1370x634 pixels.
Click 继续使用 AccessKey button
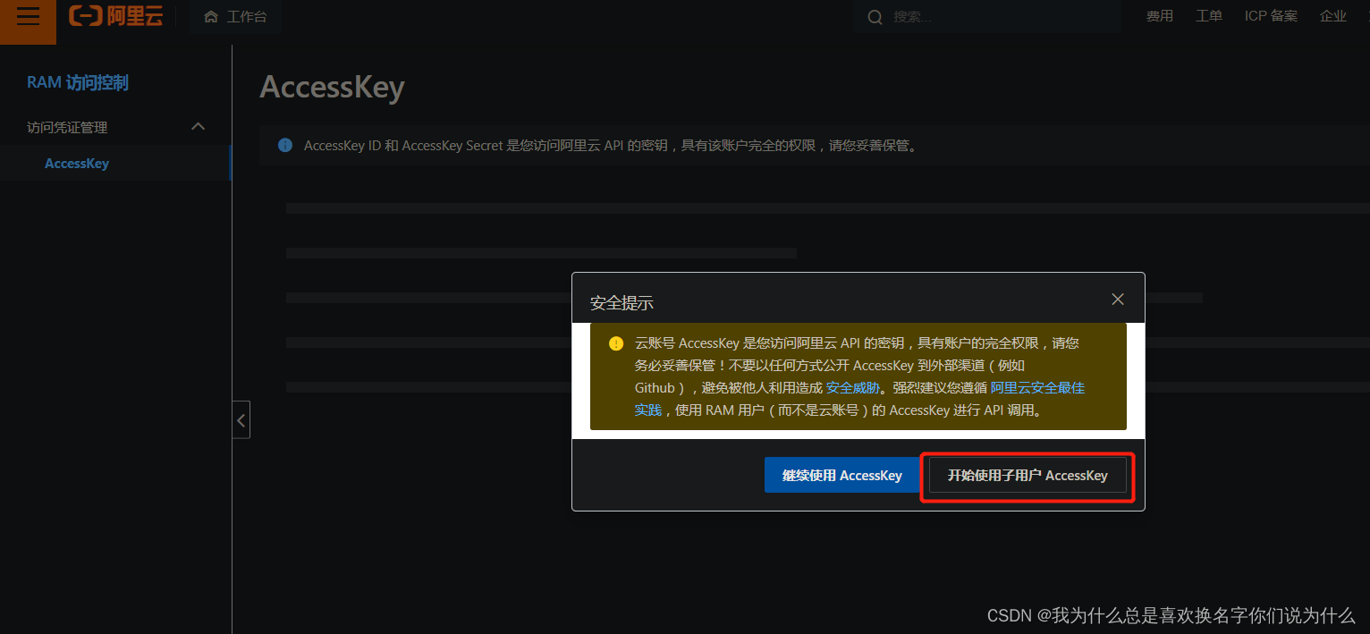842,476
